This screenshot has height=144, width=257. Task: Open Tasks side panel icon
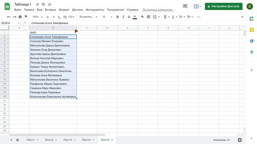[252, 41]
